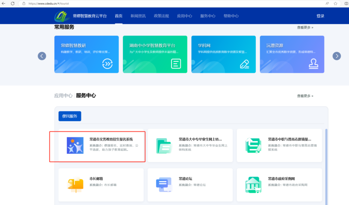The image size is (349, 205).
Task: Switch to the 应用中心 section tab
Action: coord(63,96)
